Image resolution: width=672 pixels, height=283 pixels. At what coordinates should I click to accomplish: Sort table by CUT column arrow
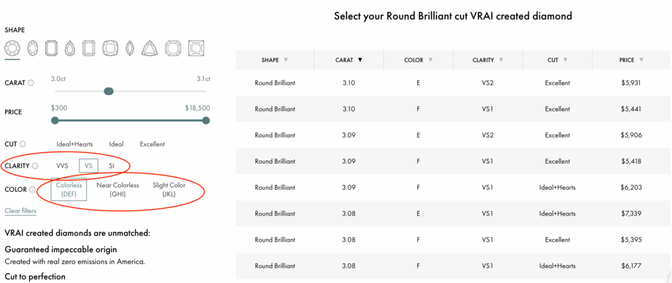click(x=565, y=60)
